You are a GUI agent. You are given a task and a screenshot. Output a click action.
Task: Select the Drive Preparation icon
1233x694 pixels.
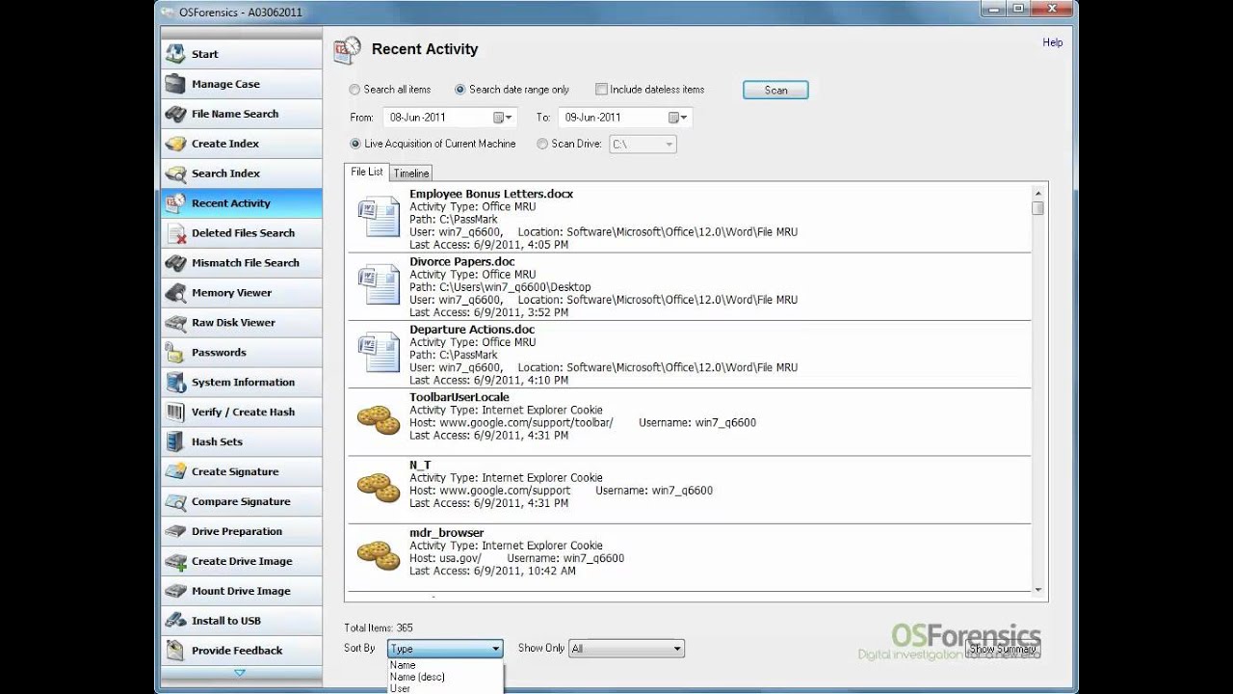click(x=175, y=532)
